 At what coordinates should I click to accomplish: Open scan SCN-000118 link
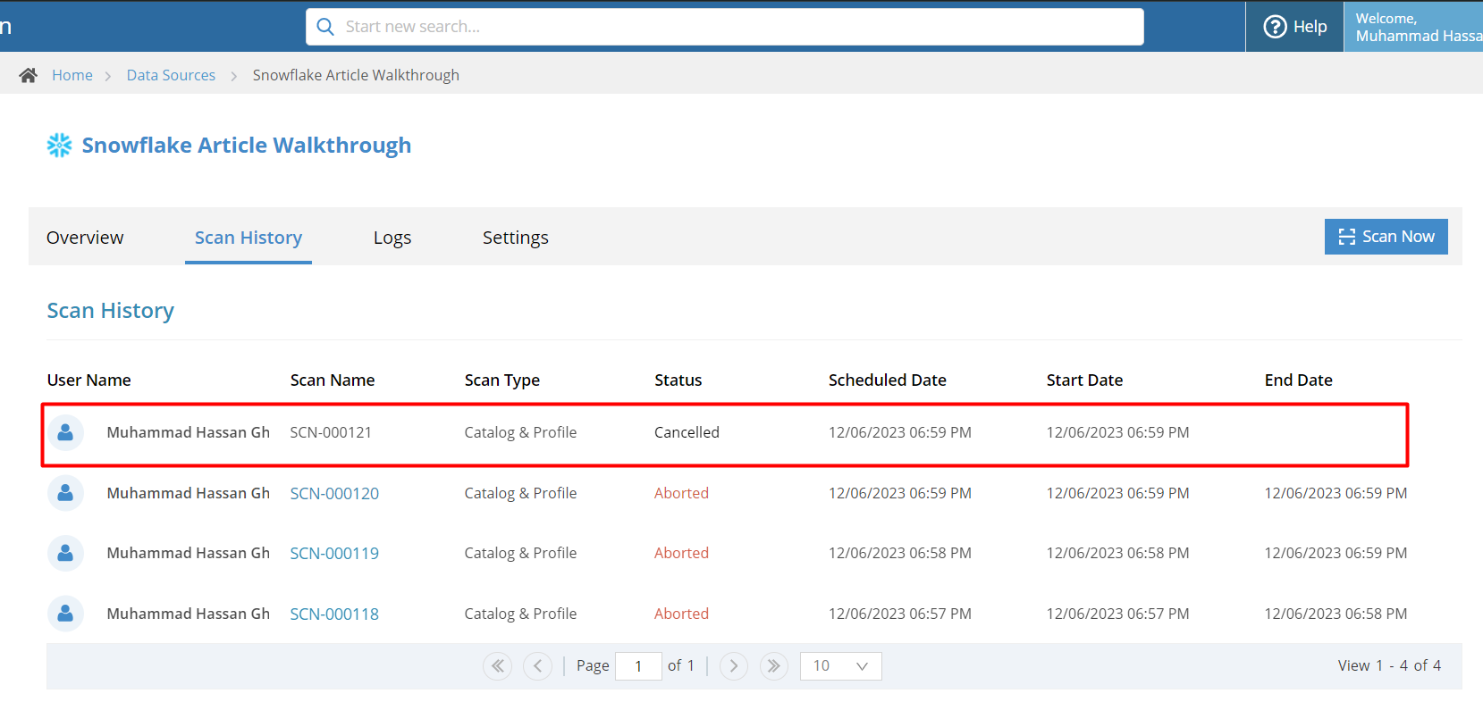[334, 614]
